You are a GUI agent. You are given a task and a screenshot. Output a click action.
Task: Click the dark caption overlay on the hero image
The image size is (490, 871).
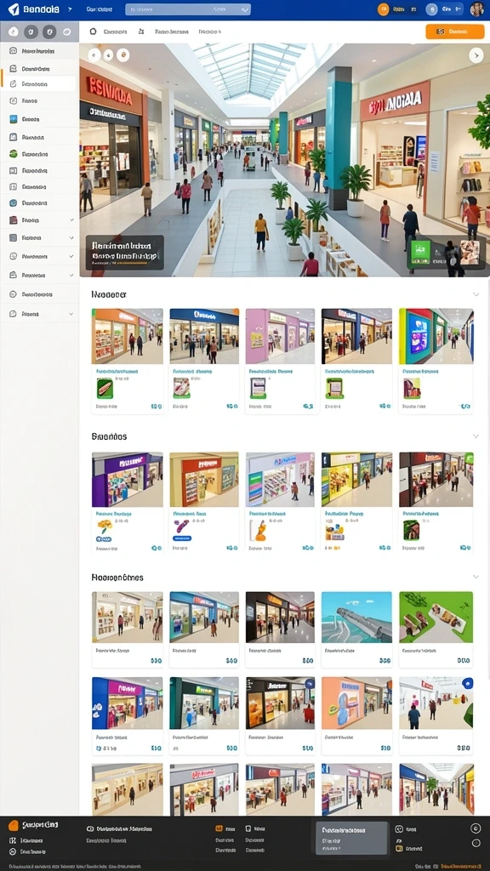pyautogui.click(x=124, y=252)
